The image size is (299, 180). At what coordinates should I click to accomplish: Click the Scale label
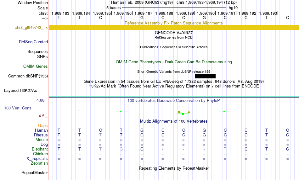click(42, 8)
